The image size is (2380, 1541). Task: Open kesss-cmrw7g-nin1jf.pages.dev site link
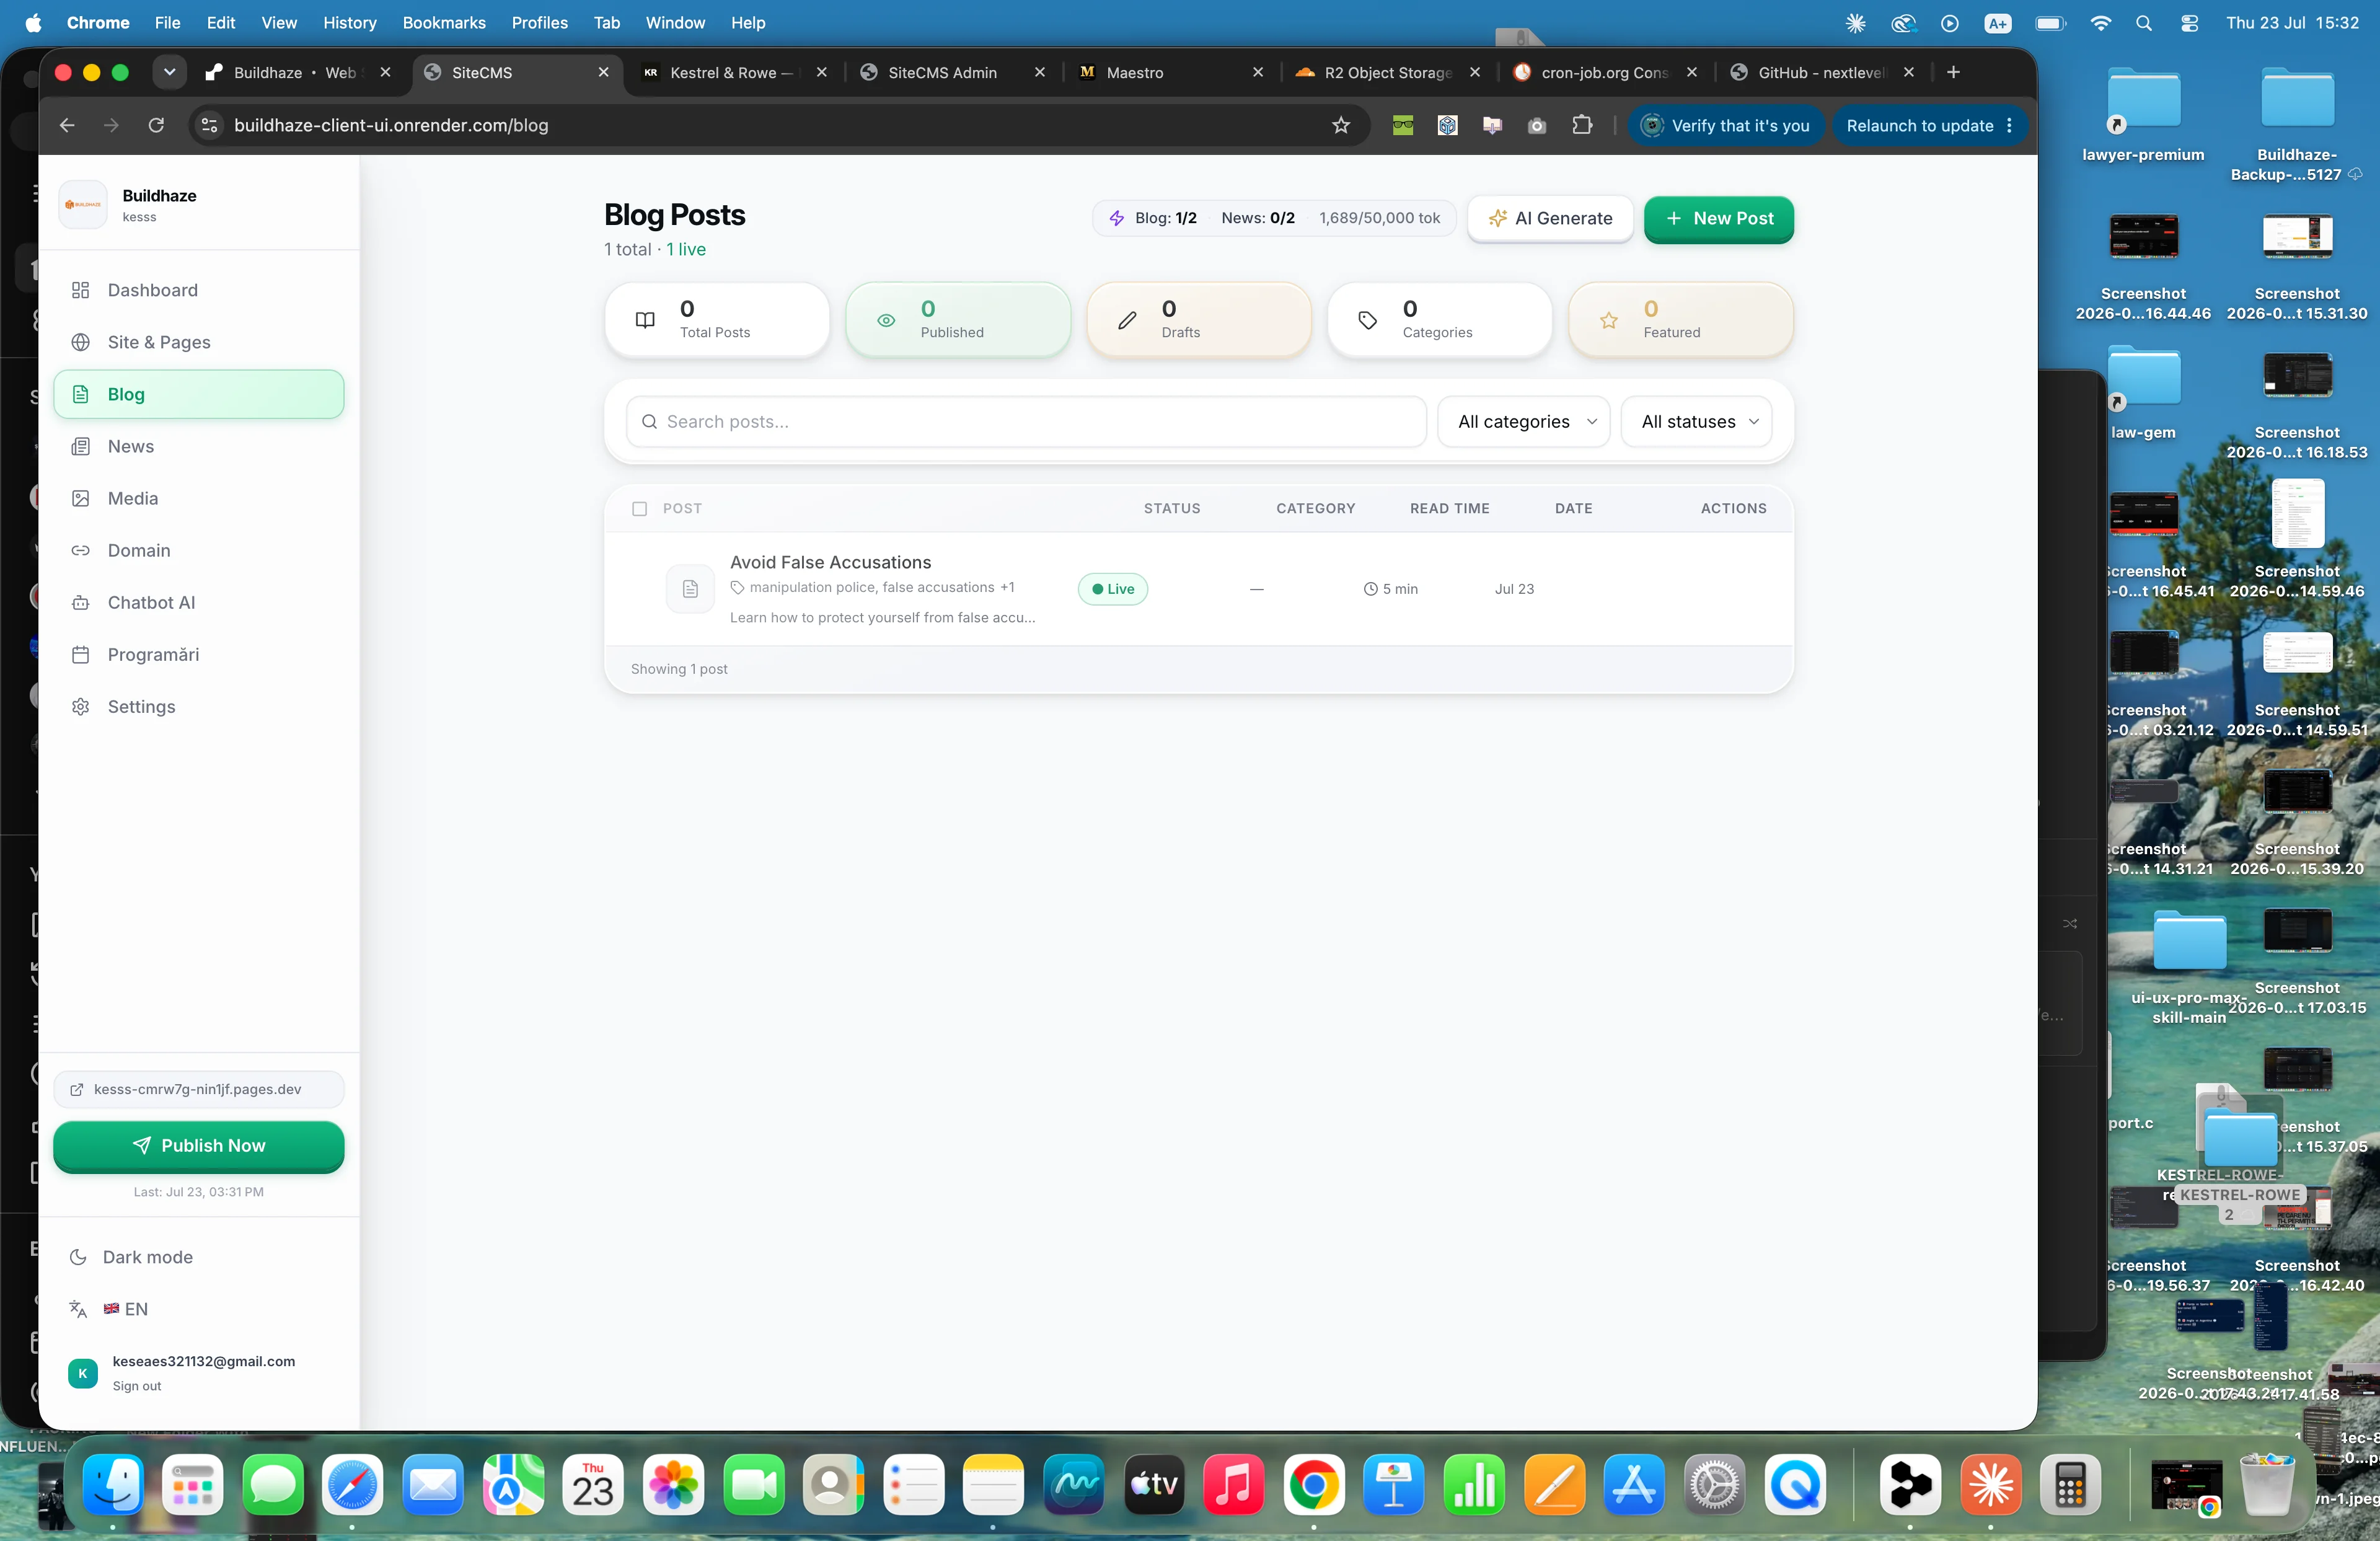click(x=198, y=1089)
